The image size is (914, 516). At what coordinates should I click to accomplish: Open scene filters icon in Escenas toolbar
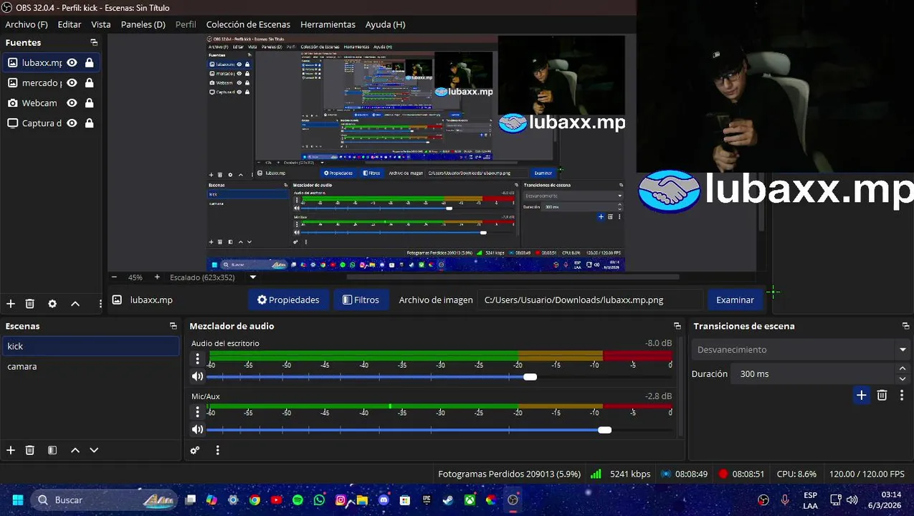click(x=52, y=450)
